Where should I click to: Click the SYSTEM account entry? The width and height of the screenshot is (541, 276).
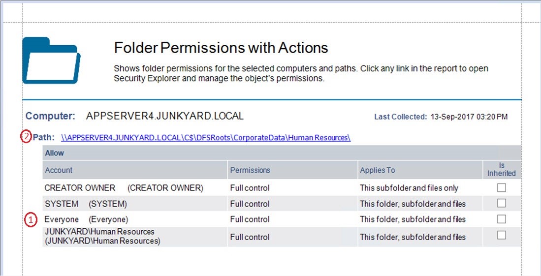[x=86, y=204]
